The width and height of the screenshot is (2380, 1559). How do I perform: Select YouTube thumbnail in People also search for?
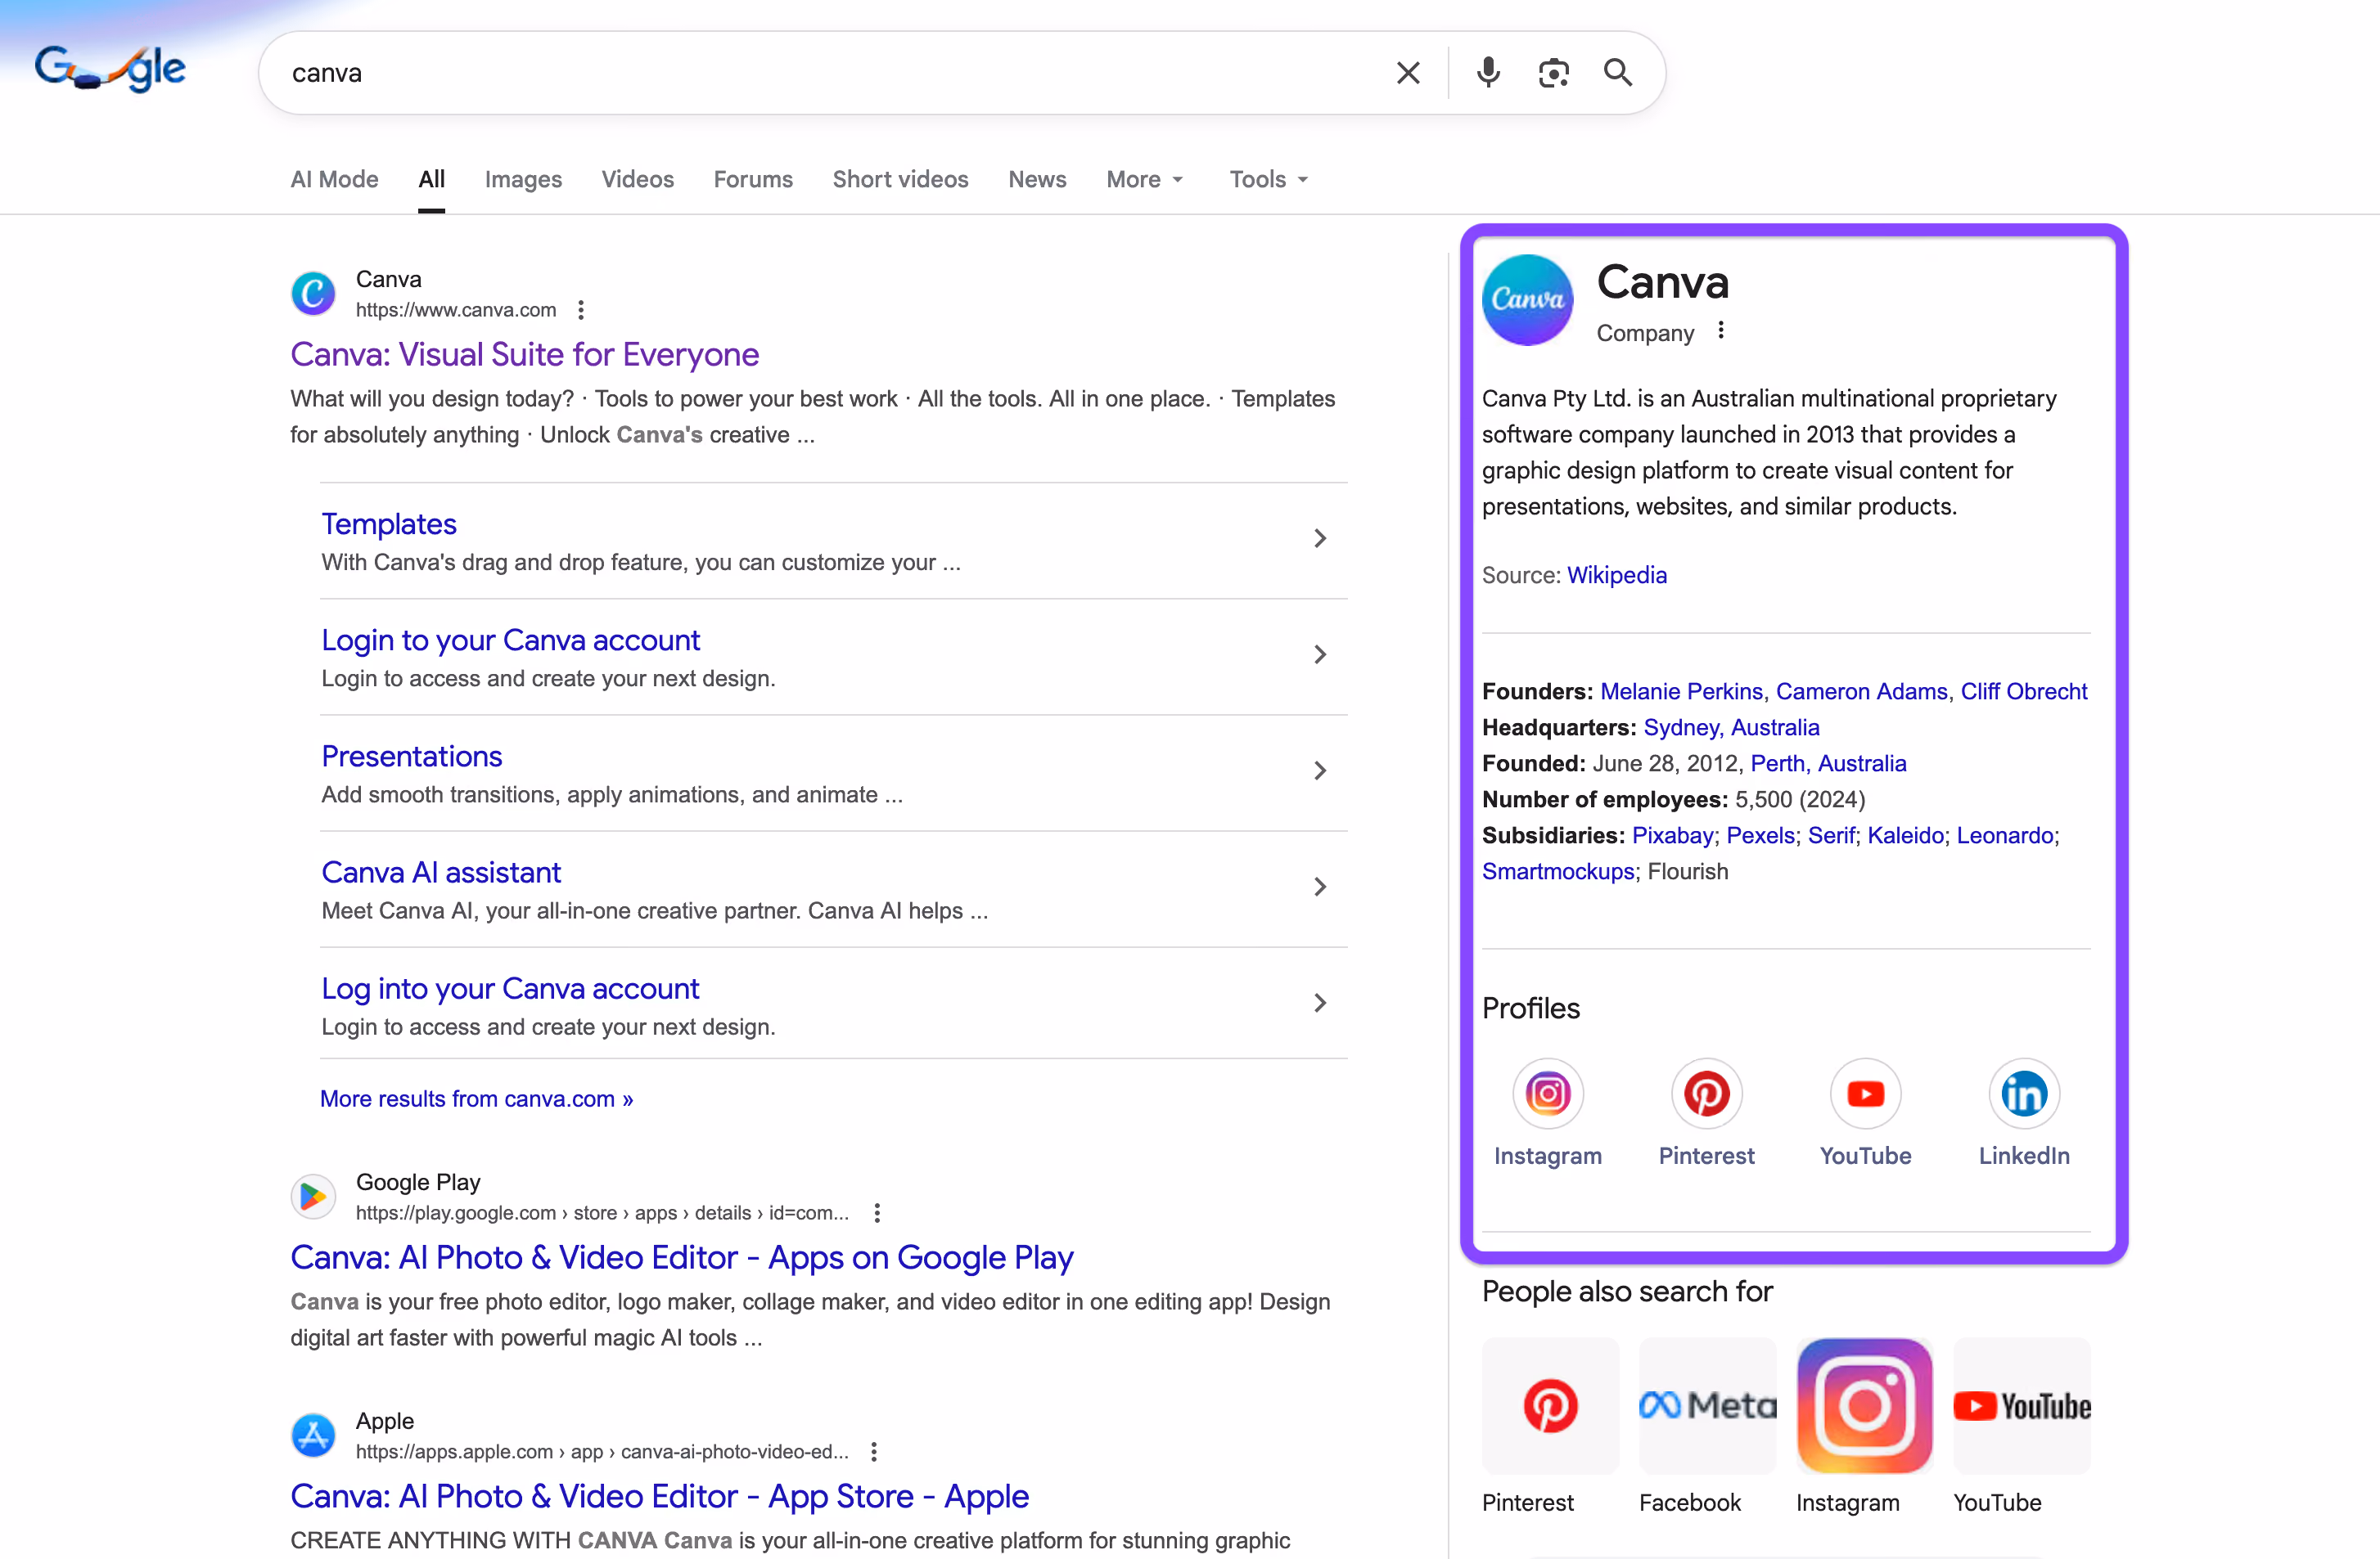tap(2022, 1406)
